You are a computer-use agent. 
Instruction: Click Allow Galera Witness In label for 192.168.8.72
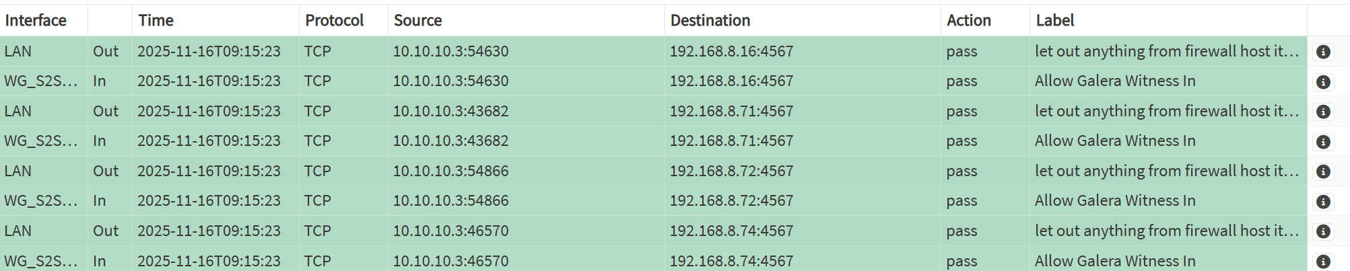pos(1115,200)
